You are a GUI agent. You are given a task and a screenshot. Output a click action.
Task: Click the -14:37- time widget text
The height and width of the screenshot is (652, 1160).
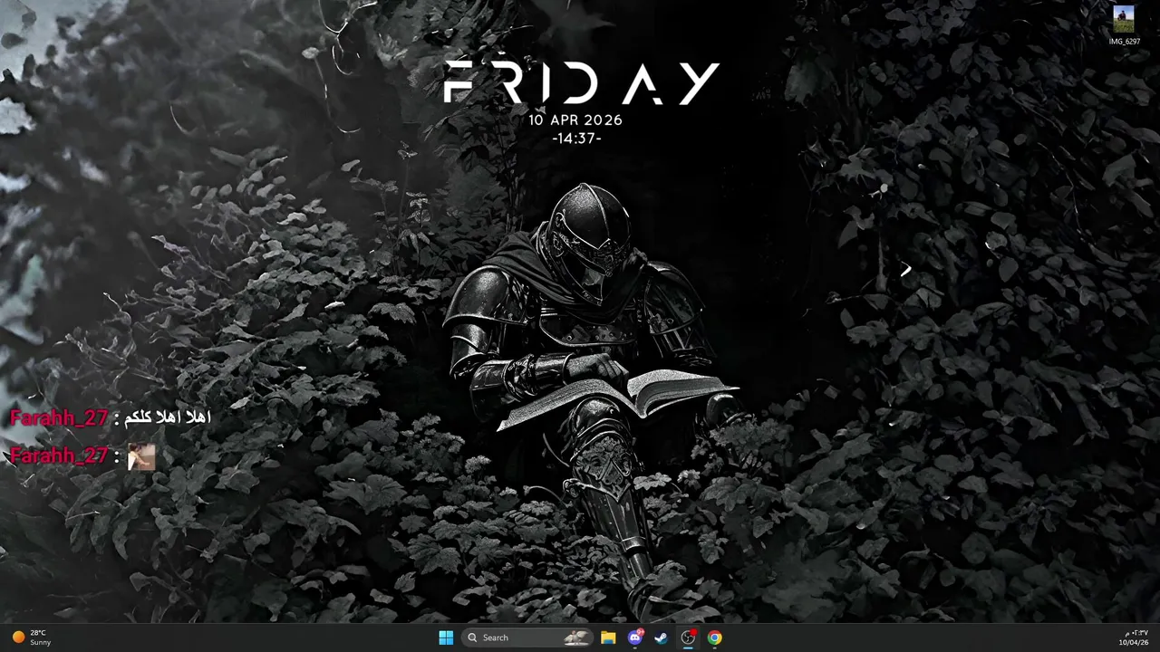pyautogui.click(x=576, y=139)
